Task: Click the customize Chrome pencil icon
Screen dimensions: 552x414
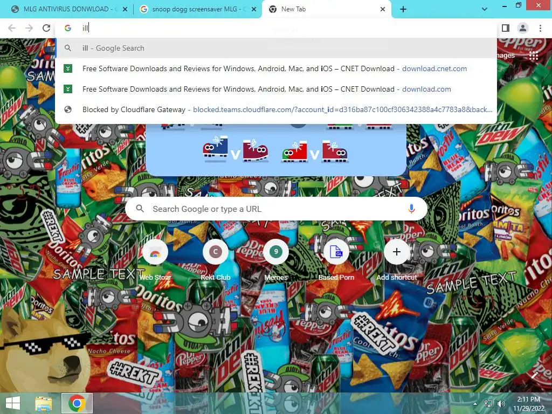Action: pos(534,375)
